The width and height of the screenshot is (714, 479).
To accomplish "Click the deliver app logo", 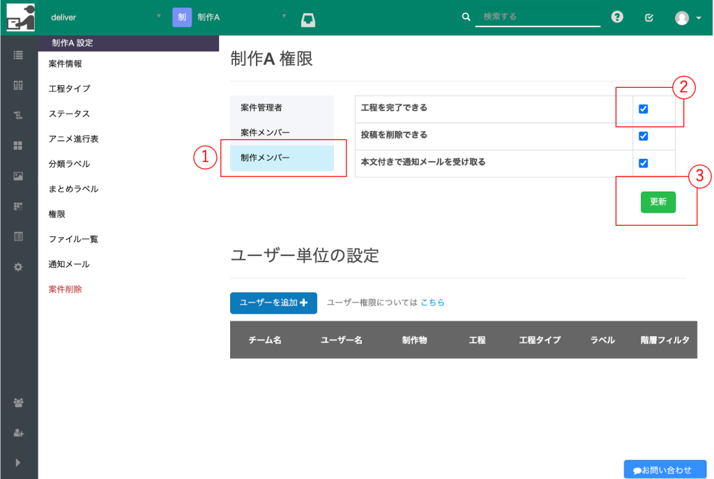I will pos(20,17).
